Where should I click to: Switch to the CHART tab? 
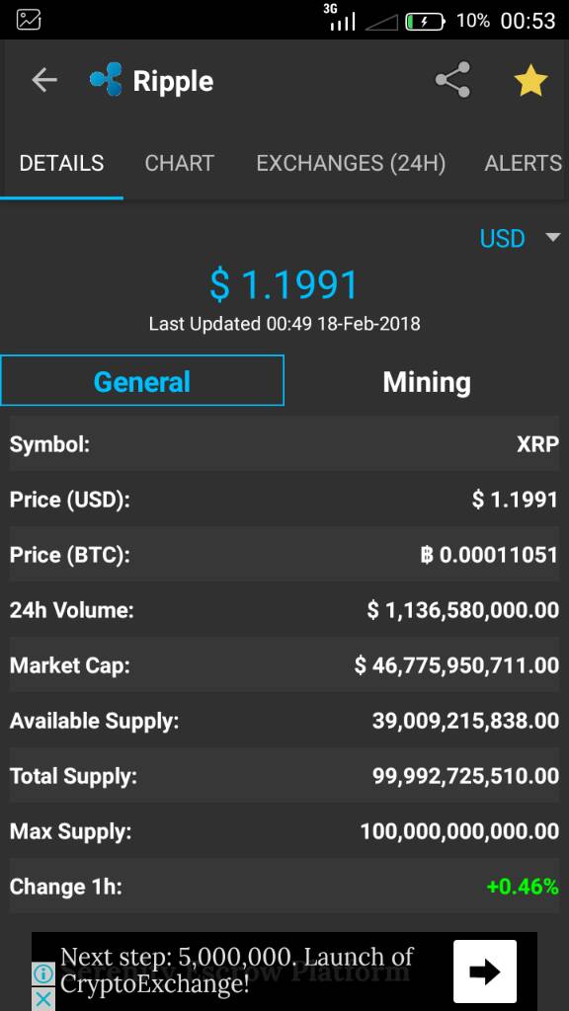[x=180, y=164]
